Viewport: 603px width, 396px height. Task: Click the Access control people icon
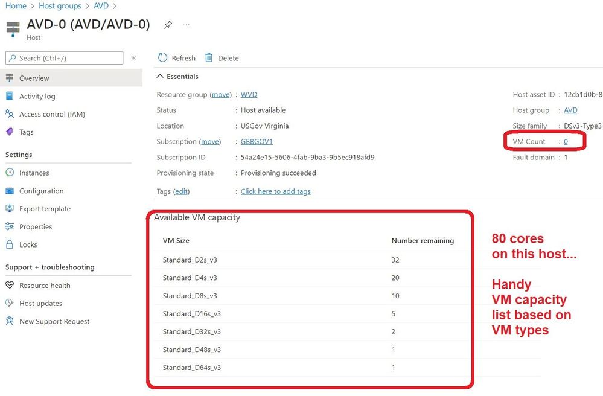[10, 113]
